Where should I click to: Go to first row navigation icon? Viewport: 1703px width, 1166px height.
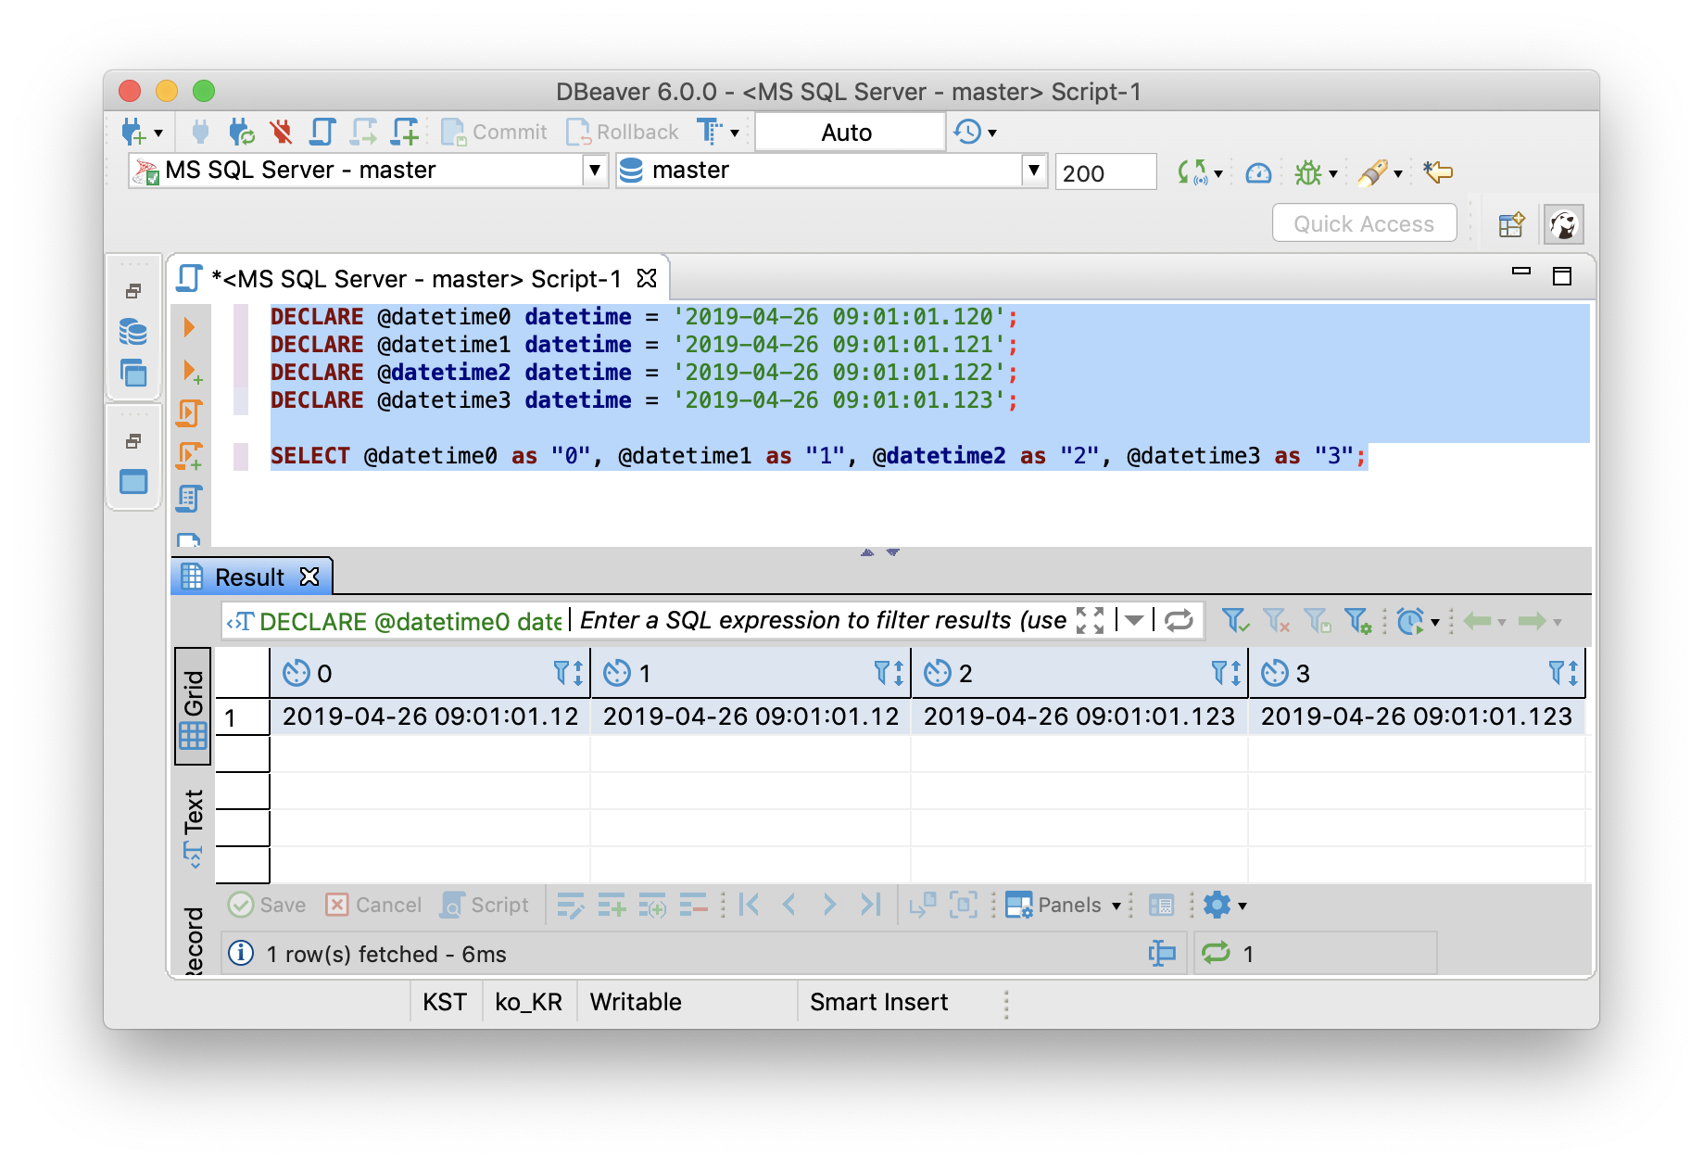pos(749,905)
